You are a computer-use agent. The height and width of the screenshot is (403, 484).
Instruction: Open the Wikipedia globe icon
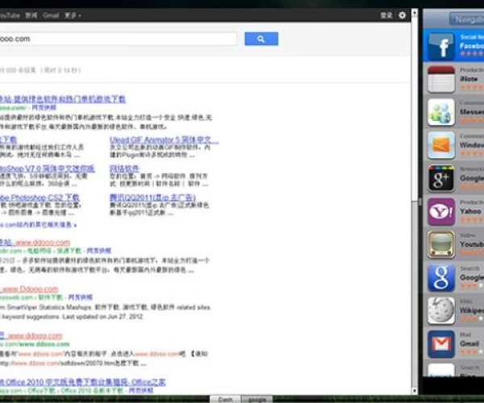coord(440,312)
